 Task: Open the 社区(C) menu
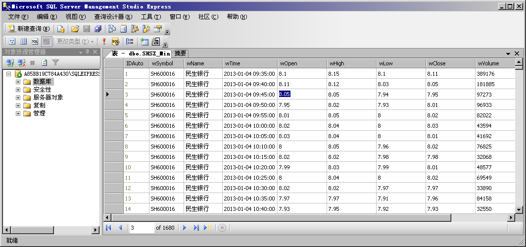(208, 17)
